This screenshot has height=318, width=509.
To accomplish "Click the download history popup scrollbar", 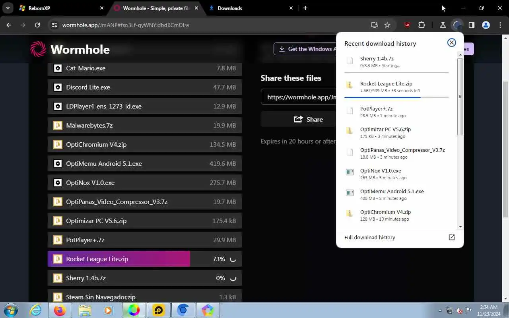I will [460, 97].
